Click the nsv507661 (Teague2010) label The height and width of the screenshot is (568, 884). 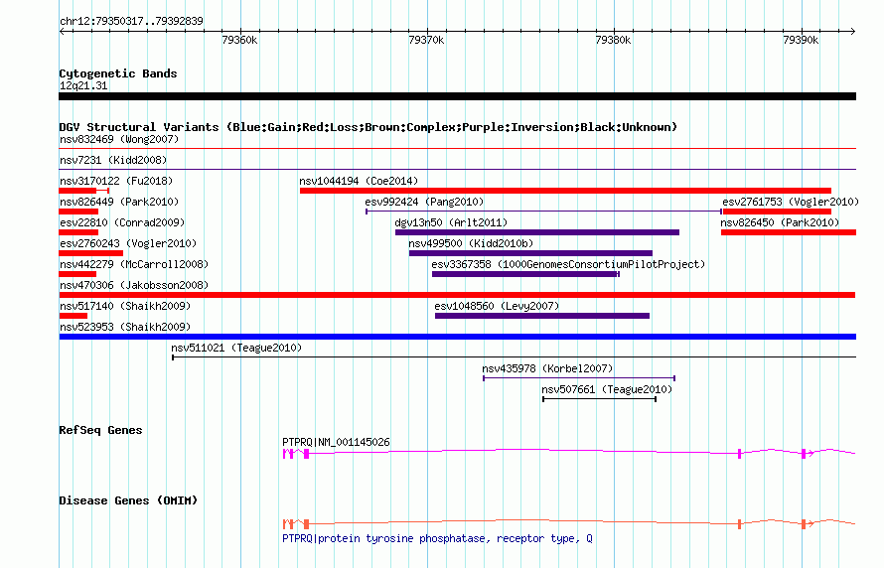[x=607, y=389]
